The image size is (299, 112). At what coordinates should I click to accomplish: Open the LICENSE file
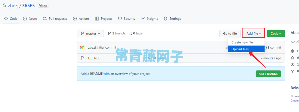(94, 58)
